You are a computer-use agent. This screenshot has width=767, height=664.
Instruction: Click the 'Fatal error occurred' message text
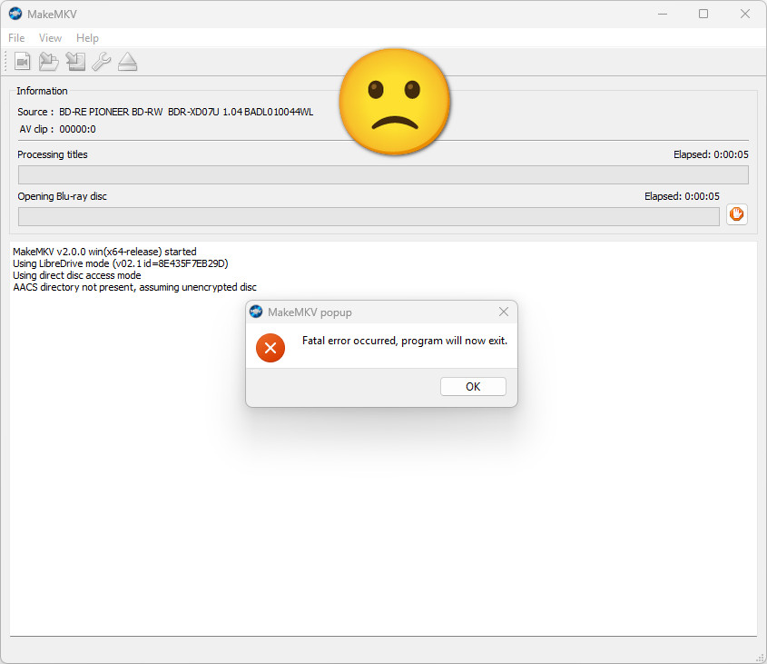[405, 341]
